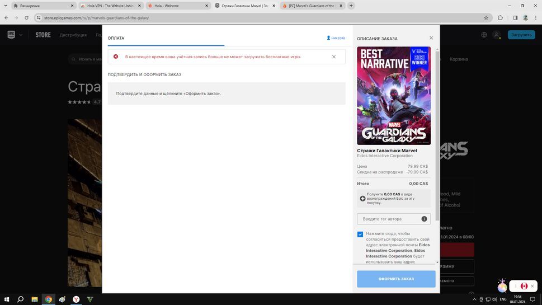
Task: Open the browser extensions puzzle icon
Action: 501,17
